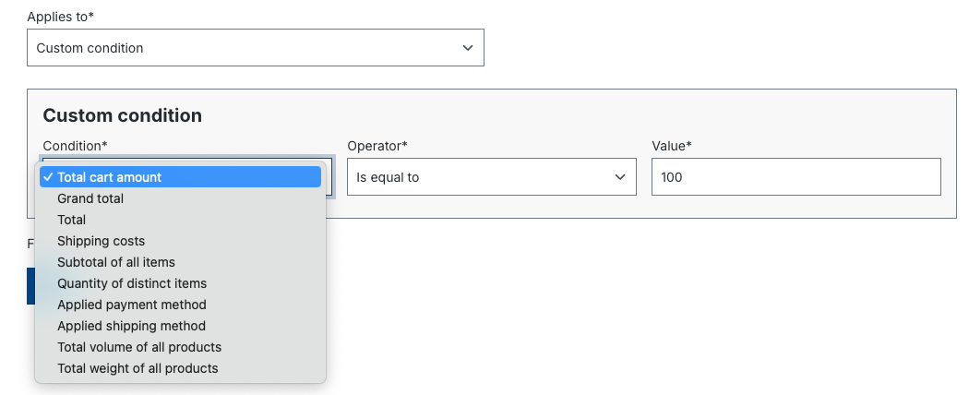Click the Value field containing 100
Image resolution: width=969 pixels, height=395 pixels.
coord(796,177)
